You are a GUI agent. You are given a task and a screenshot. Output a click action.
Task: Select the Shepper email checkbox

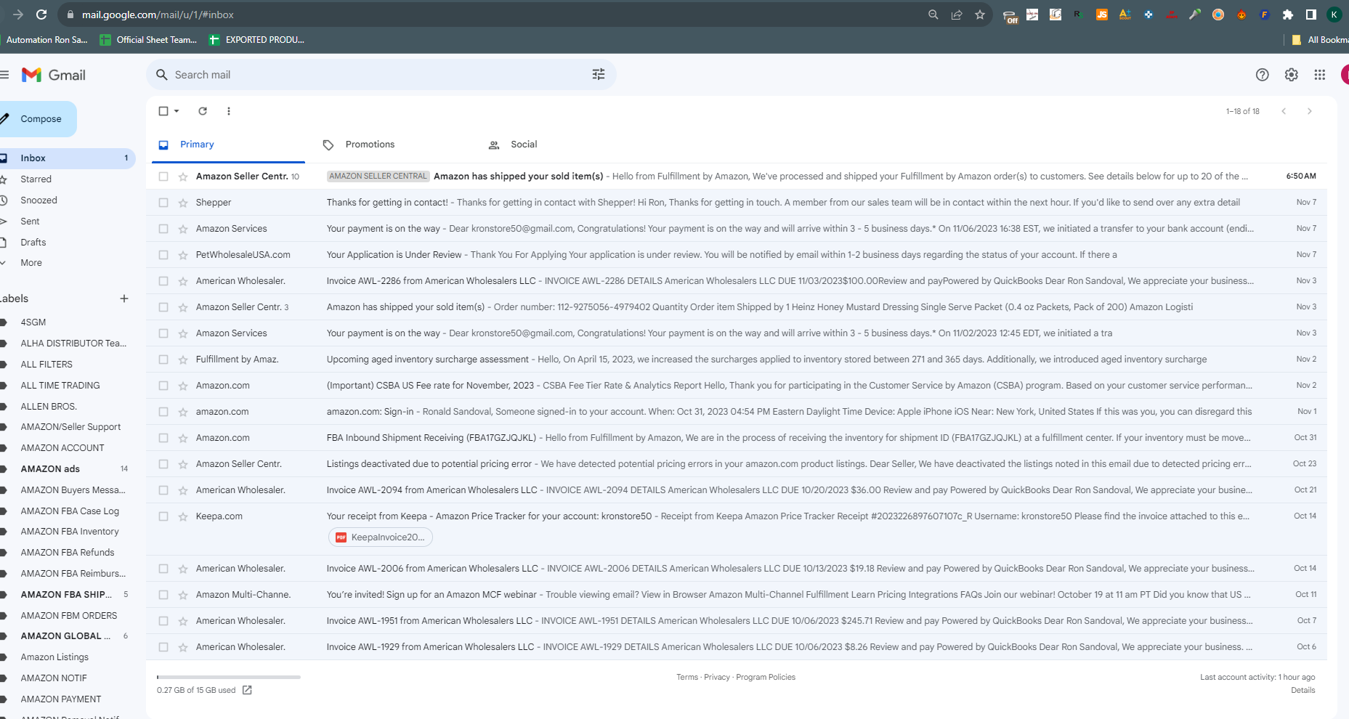point(163,203)
